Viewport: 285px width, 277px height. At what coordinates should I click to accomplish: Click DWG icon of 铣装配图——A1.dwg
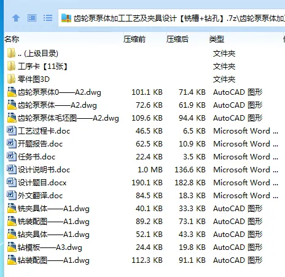click(12, 221)
